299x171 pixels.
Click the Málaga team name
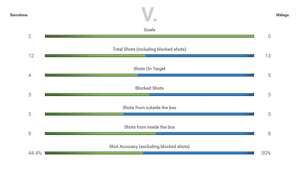282,15
